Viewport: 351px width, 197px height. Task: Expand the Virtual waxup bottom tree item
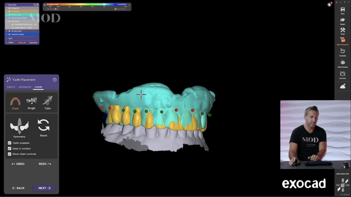(x=7, y=18)
